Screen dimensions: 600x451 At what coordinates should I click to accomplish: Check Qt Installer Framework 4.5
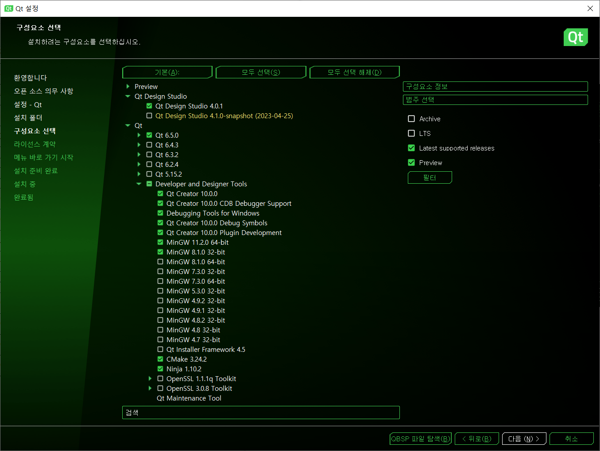click(160, 350)
